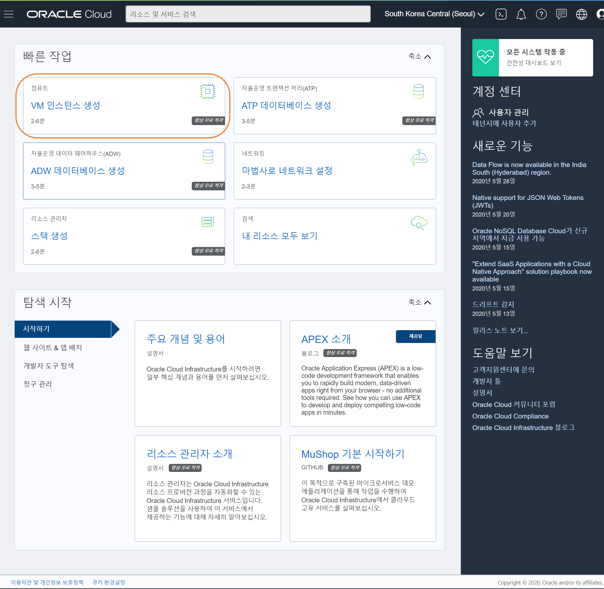Select the 웹 사이트 & 앱 배치 tab
This screenshot has width=604, height=589.
[53, 347]
